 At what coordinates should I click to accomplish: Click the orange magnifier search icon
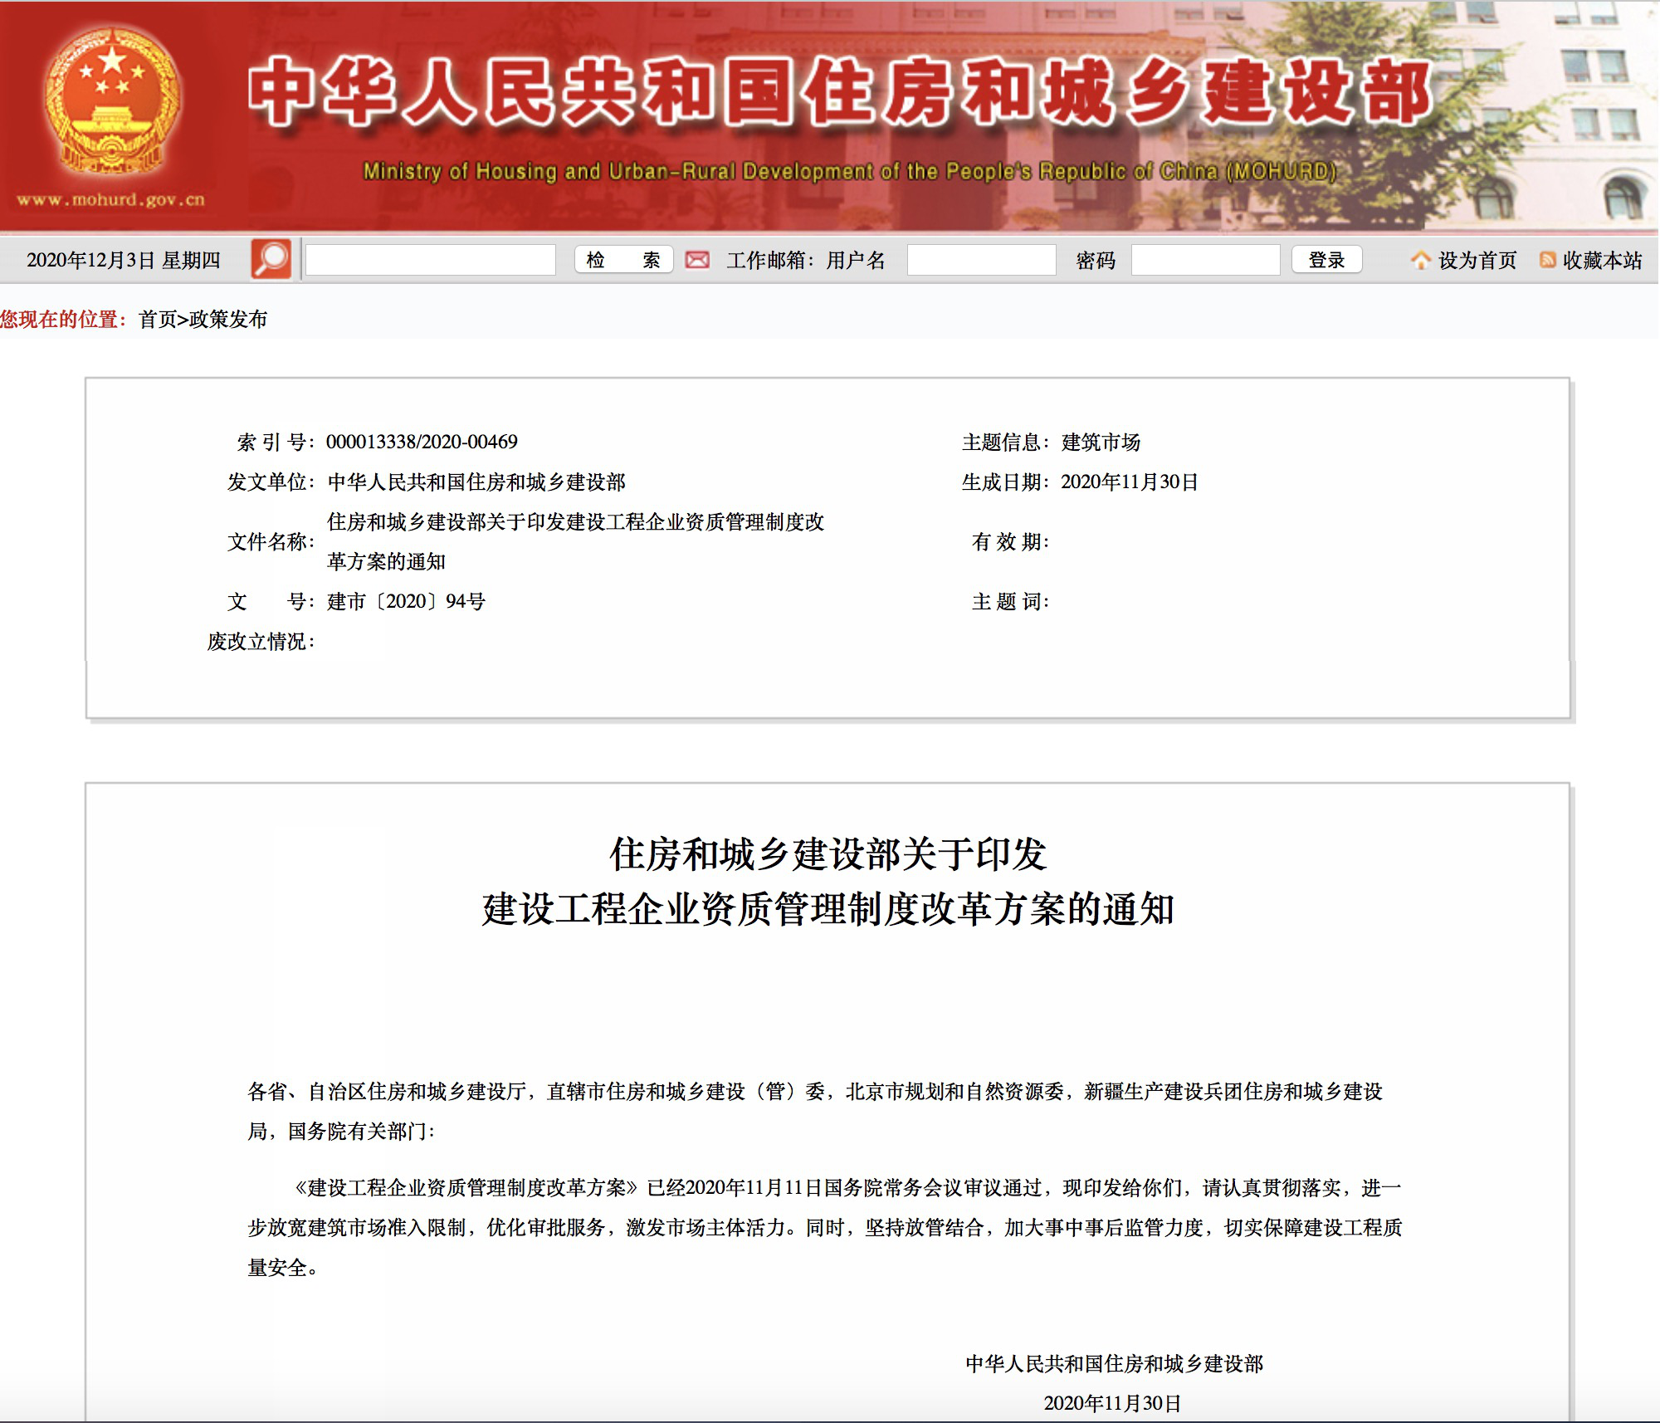(x=271, y=260)
